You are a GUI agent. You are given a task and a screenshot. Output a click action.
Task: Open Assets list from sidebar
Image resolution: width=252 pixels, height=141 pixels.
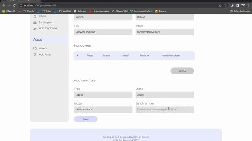coord(43,48)
